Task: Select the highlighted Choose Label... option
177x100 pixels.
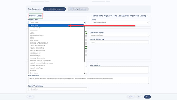Action: pos(56,26)
